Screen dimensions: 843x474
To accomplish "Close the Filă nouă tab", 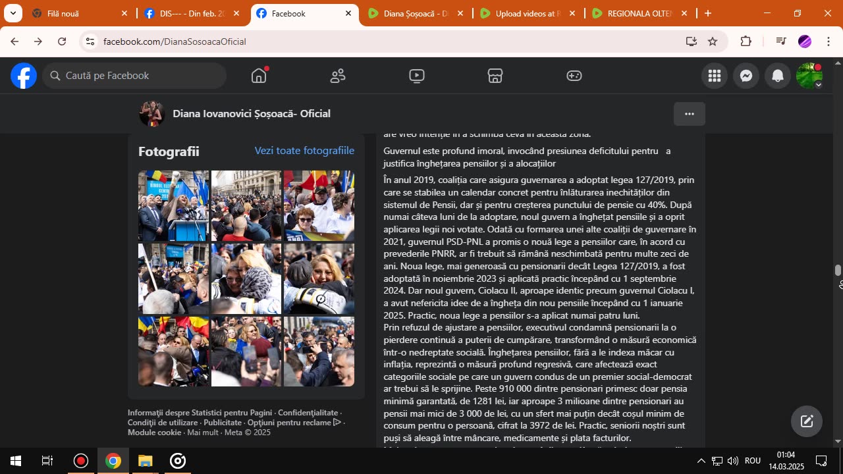I will 124,13.
